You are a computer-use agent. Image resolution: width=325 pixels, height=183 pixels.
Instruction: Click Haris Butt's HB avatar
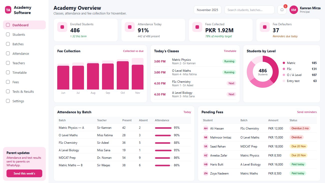pos(206,164)
